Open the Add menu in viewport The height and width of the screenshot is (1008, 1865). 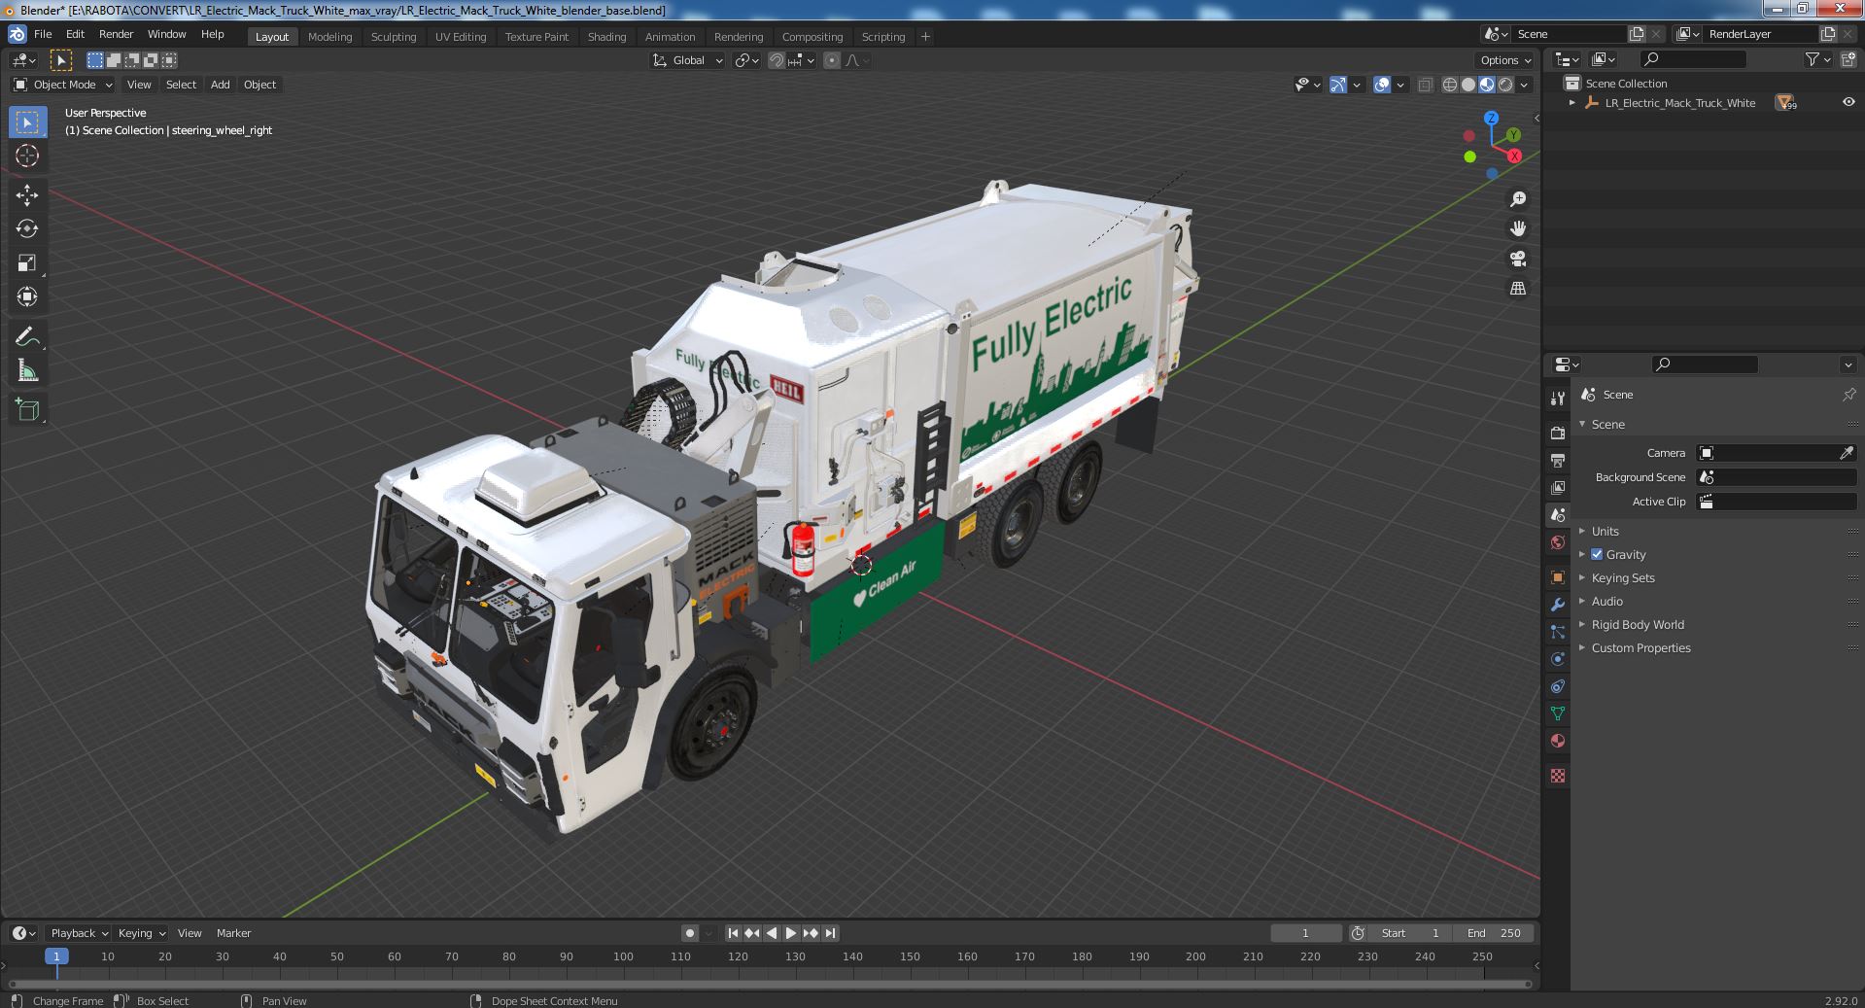coord(221,85)
